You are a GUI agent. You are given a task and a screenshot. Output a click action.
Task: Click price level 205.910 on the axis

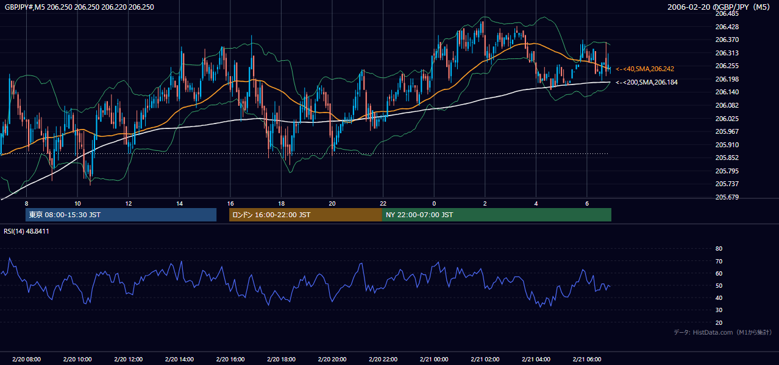(727, 145)
